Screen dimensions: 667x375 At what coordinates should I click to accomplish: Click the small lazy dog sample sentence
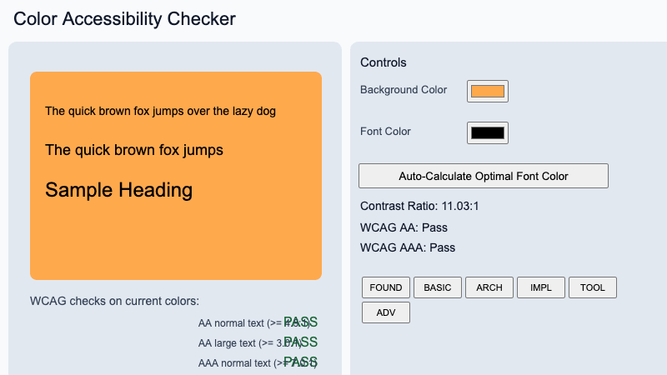coord(160,111)
